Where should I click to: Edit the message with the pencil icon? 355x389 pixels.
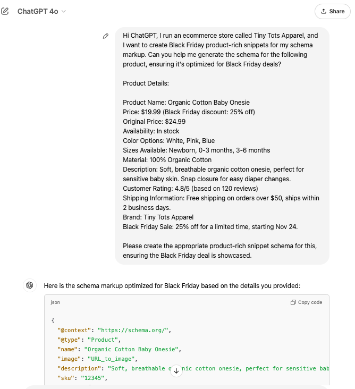click(106, 36)
